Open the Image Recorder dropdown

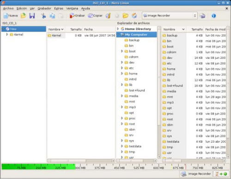[x=170, y=16]
